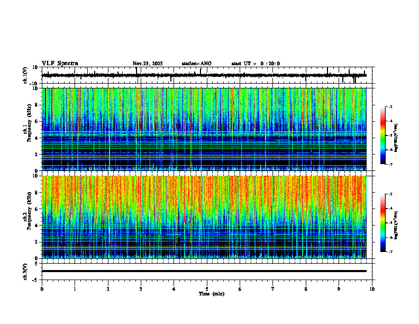419x324 pixels.
Task: Click time axis tick label "1"
Action: 75,289
